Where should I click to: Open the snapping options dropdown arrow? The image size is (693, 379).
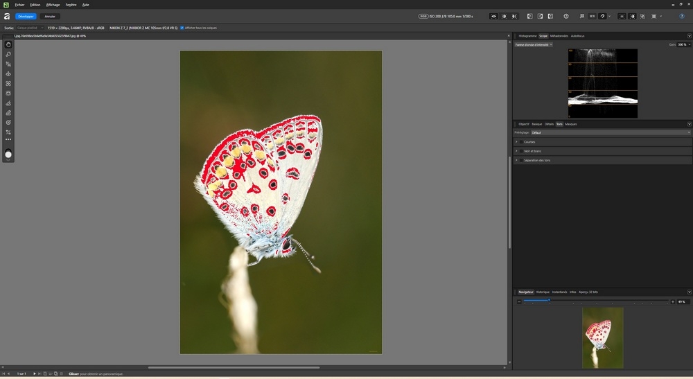tap(609, 17)
